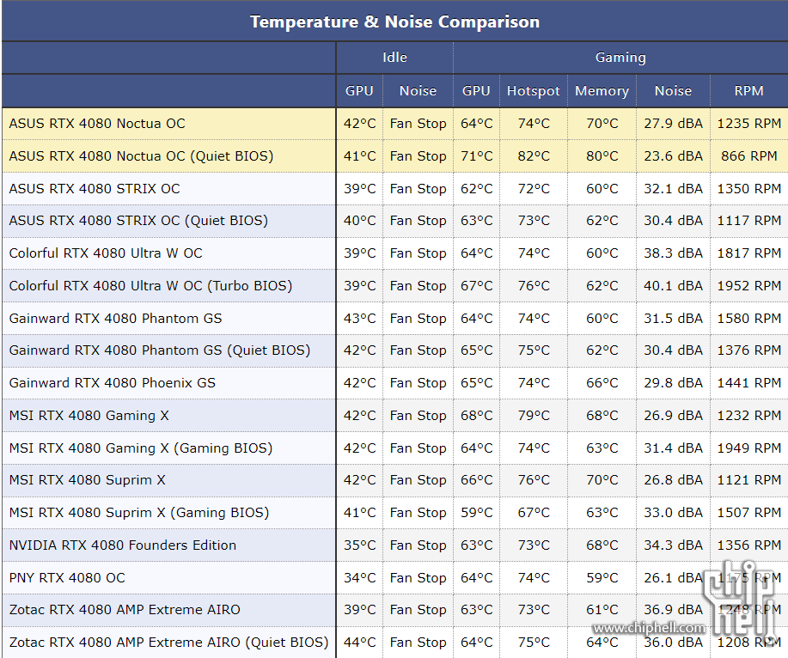Click the '38.3 dBA' noise value
The image size is (788, 658).
click(x=674, y=253)
